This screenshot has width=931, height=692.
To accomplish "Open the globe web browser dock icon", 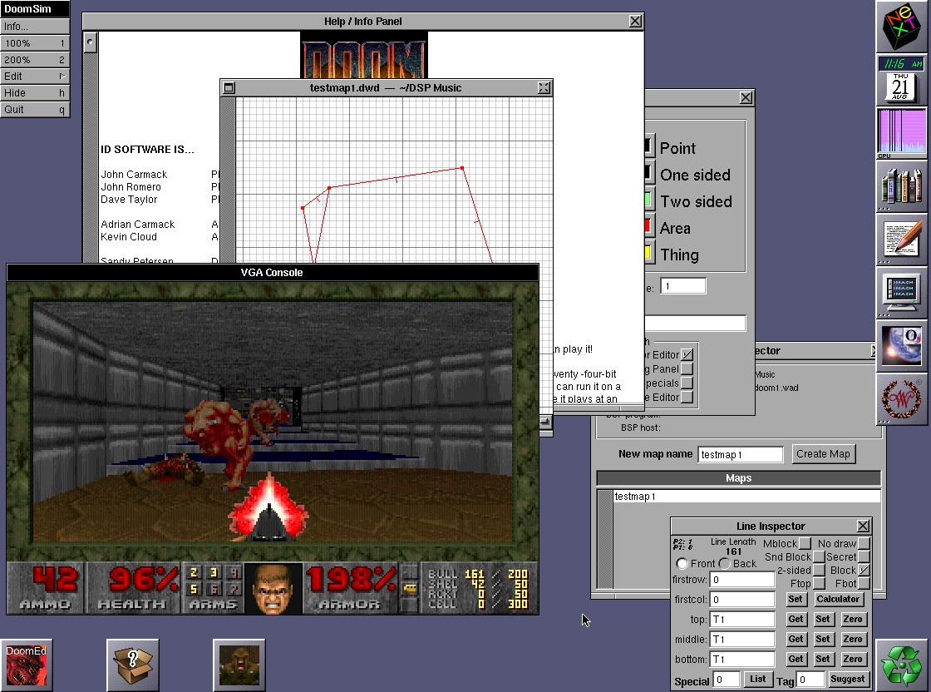I will [902, 346].
